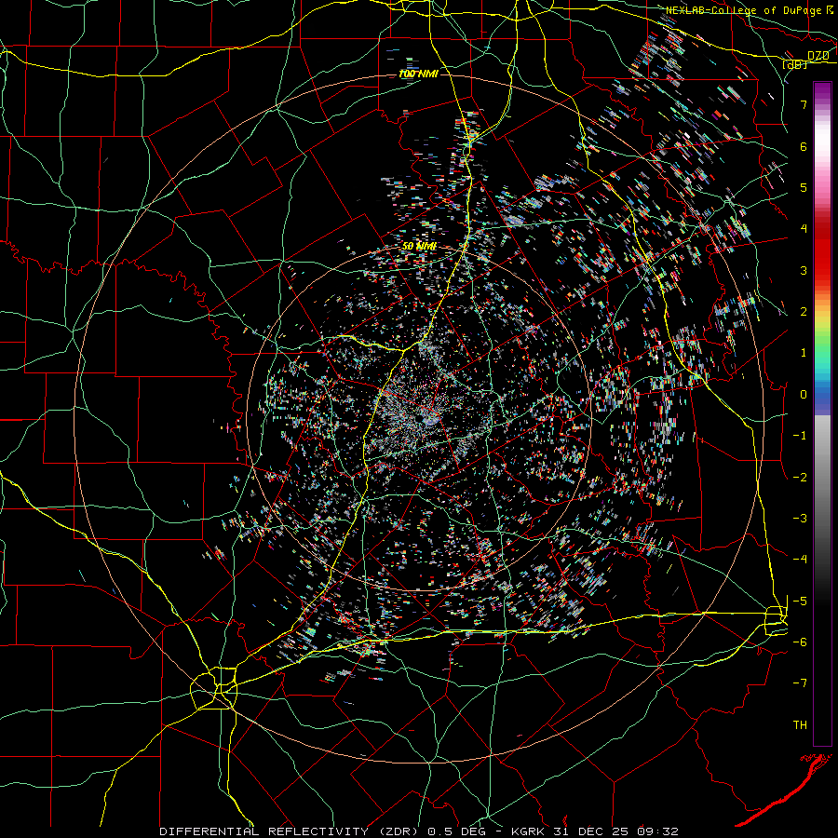838x838 pixels.
Task: Click the 2 value on color scale
Action: coord(804,312)
